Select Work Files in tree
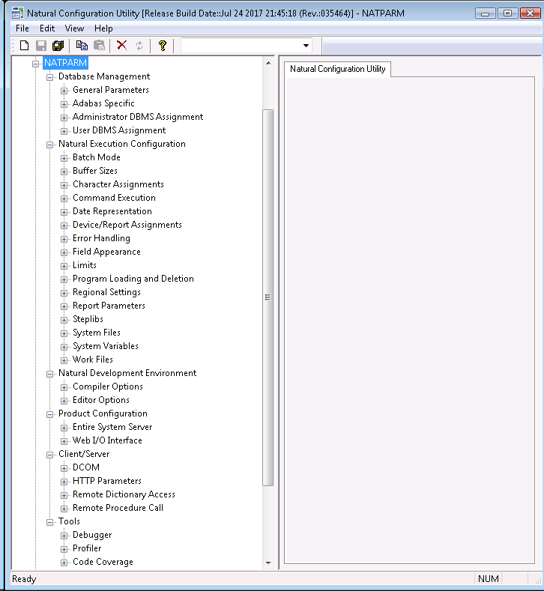This screenshot has width=544, height=591. pos(93,360)
